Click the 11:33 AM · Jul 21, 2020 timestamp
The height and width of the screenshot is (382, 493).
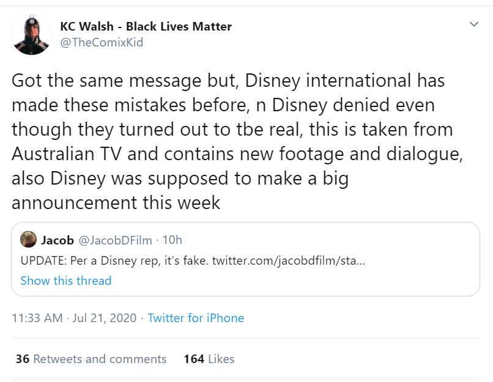pyautogui.click(x=73, y=318)
